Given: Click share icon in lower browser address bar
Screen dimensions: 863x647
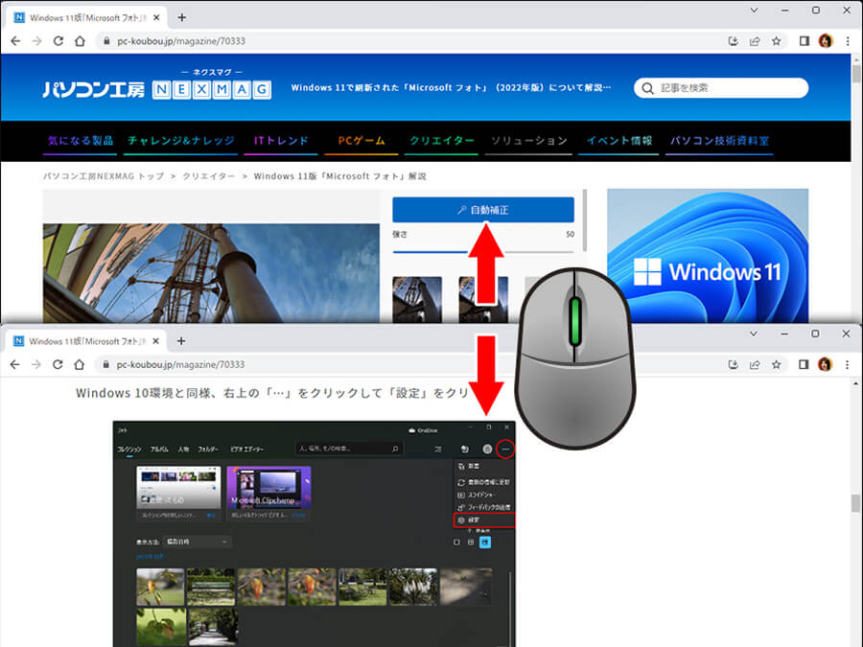Looking at the screenshot, I should (754, 364).
